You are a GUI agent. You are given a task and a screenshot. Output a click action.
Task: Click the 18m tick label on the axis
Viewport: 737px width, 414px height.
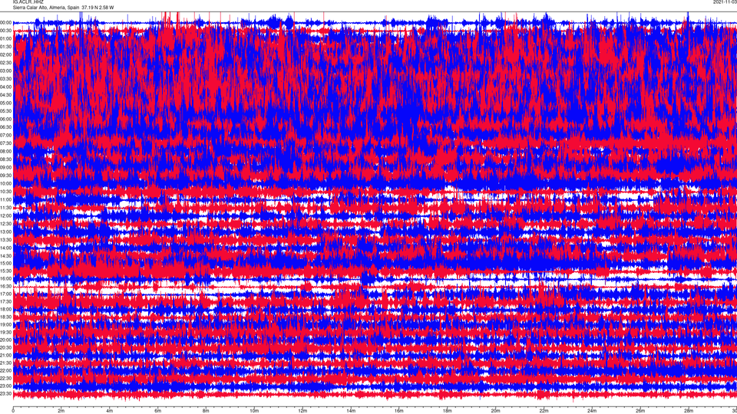coord(447,411)
